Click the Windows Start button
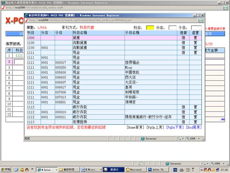 (6, 170)
